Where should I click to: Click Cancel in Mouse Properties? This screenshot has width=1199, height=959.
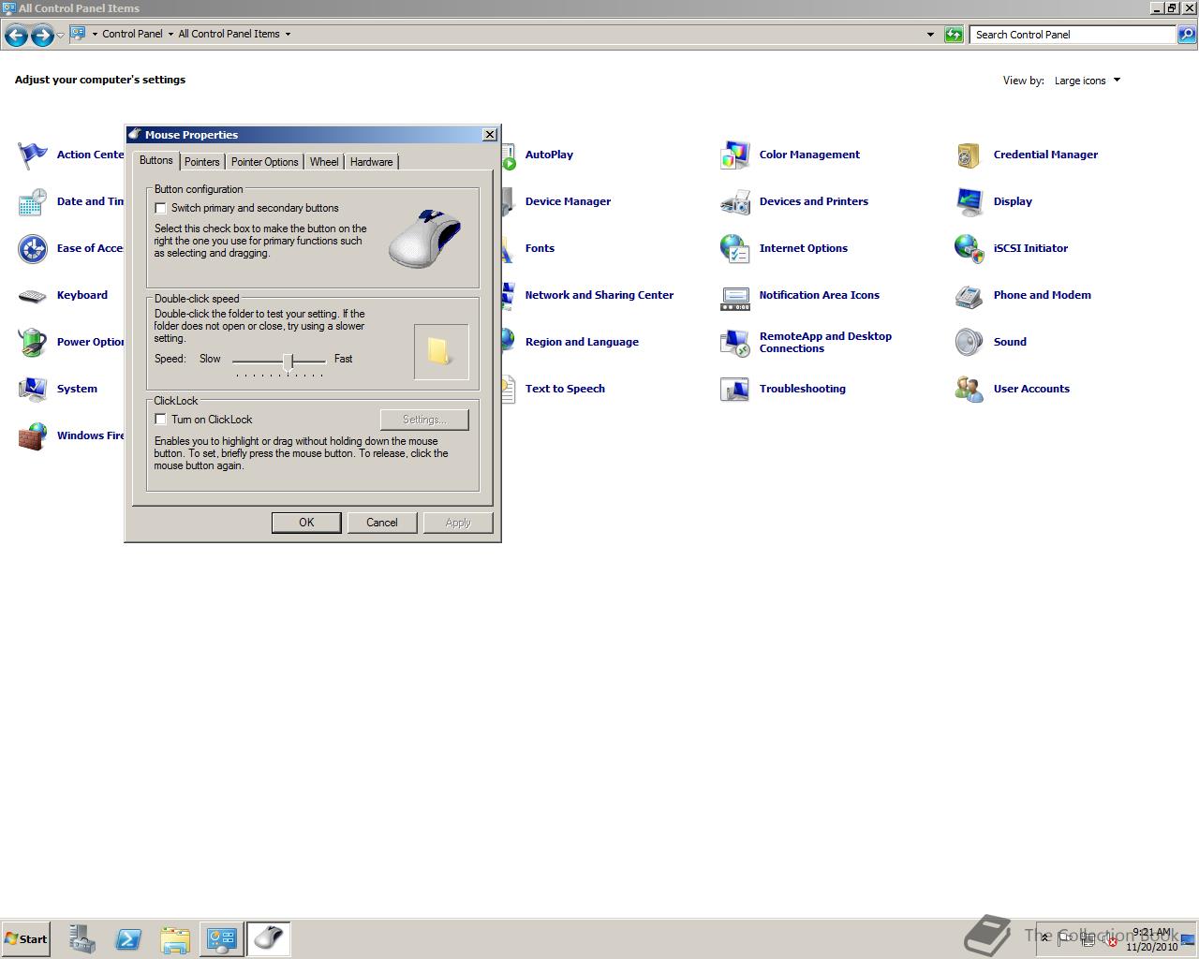coord(382,523)
